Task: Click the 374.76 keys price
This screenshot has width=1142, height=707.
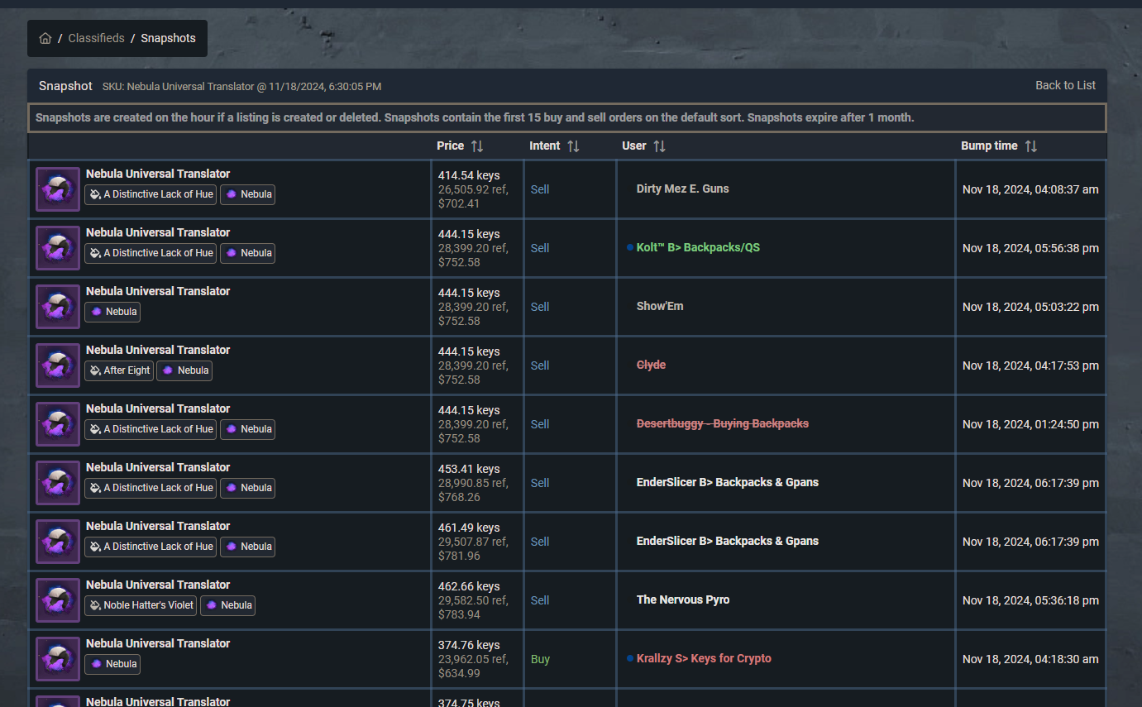Action: 469,645
